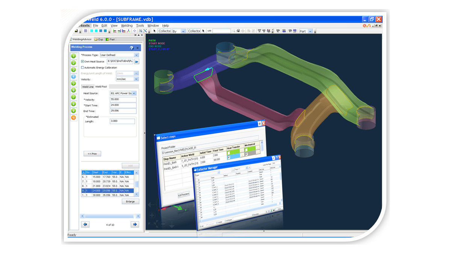Open the Welding menu
This screenshot has width=451, height=254.
(x=127, y=26)
